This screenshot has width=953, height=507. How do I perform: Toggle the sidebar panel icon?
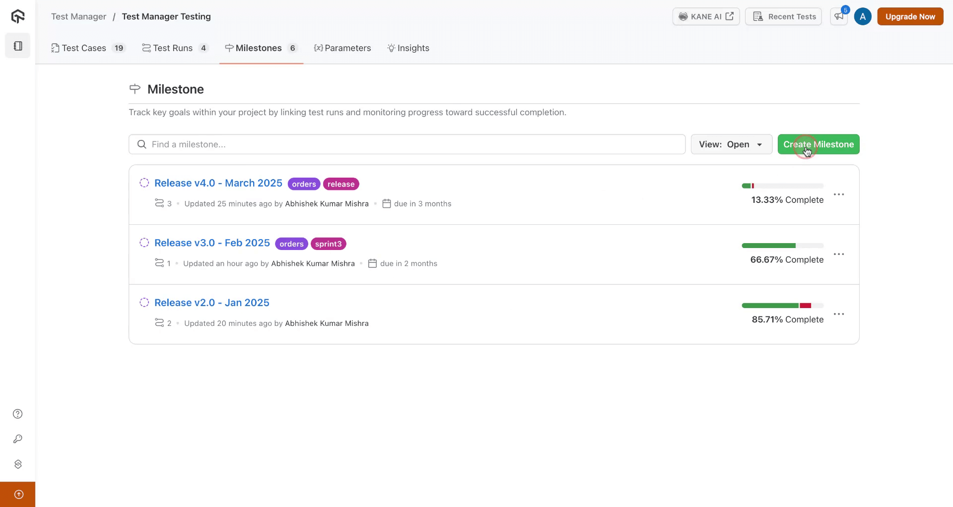[x=18, y=46]
